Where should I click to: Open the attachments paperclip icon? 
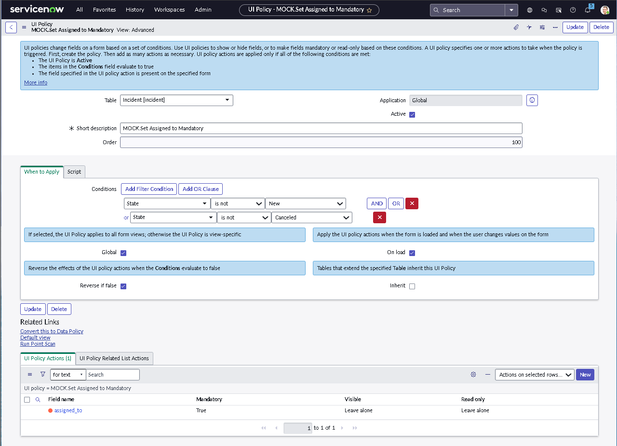(516, 27)
